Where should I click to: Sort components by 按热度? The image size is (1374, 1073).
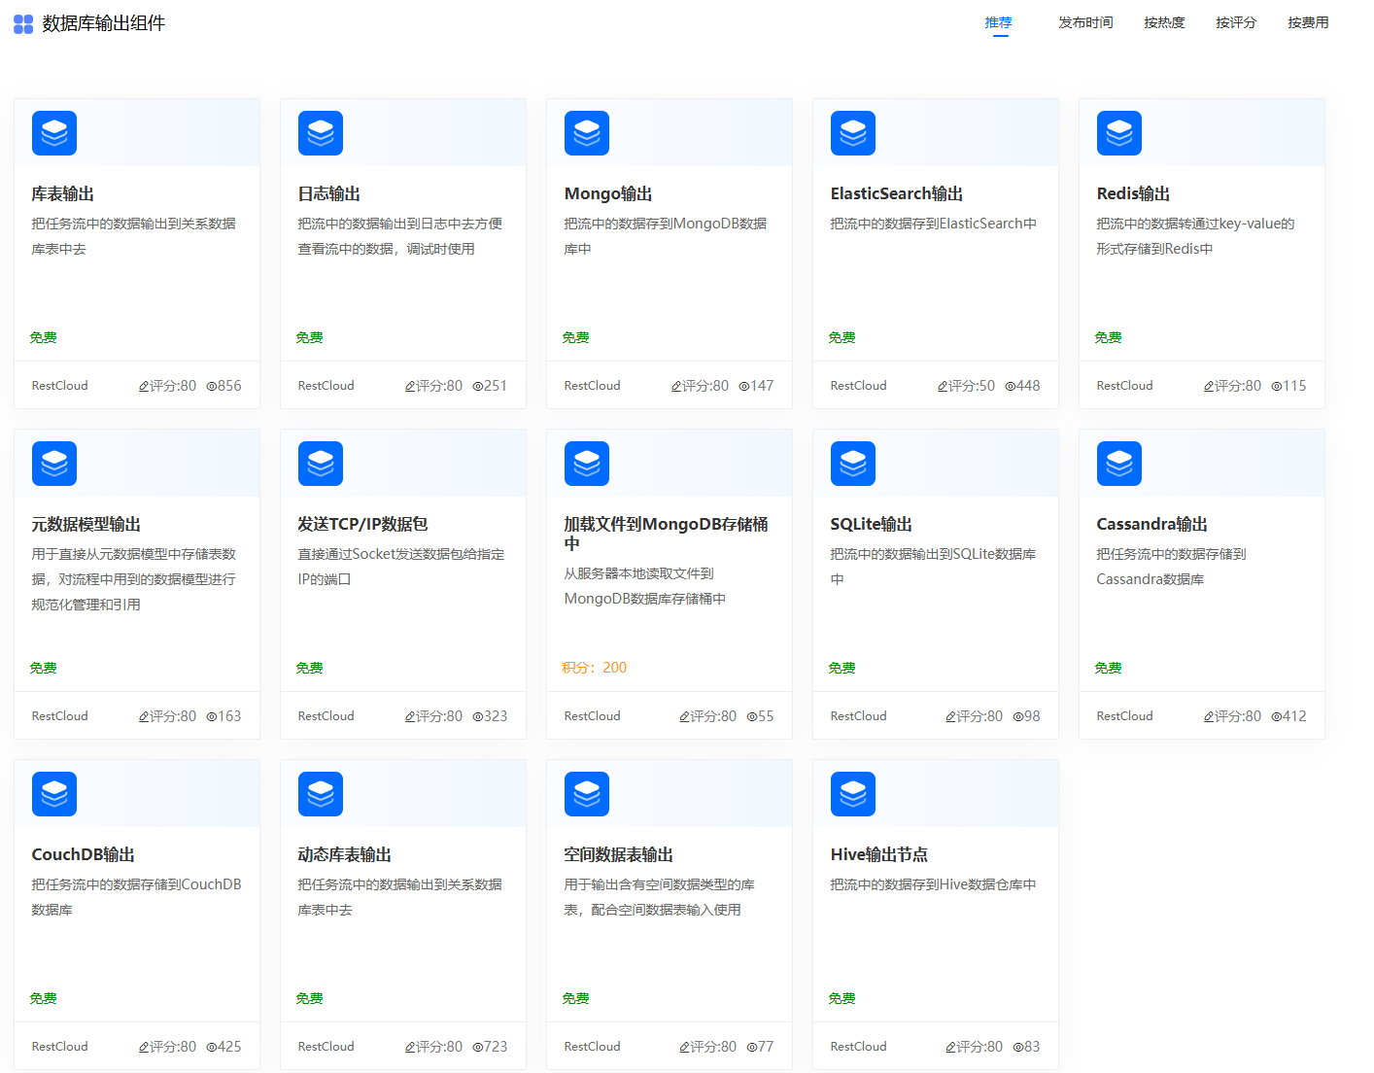pyautogui.click(x=1164, y=22)
